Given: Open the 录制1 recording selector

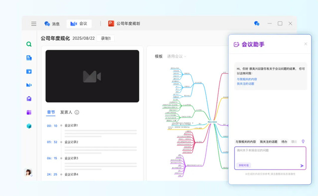Looking at the screenshot, I should 106,38.
